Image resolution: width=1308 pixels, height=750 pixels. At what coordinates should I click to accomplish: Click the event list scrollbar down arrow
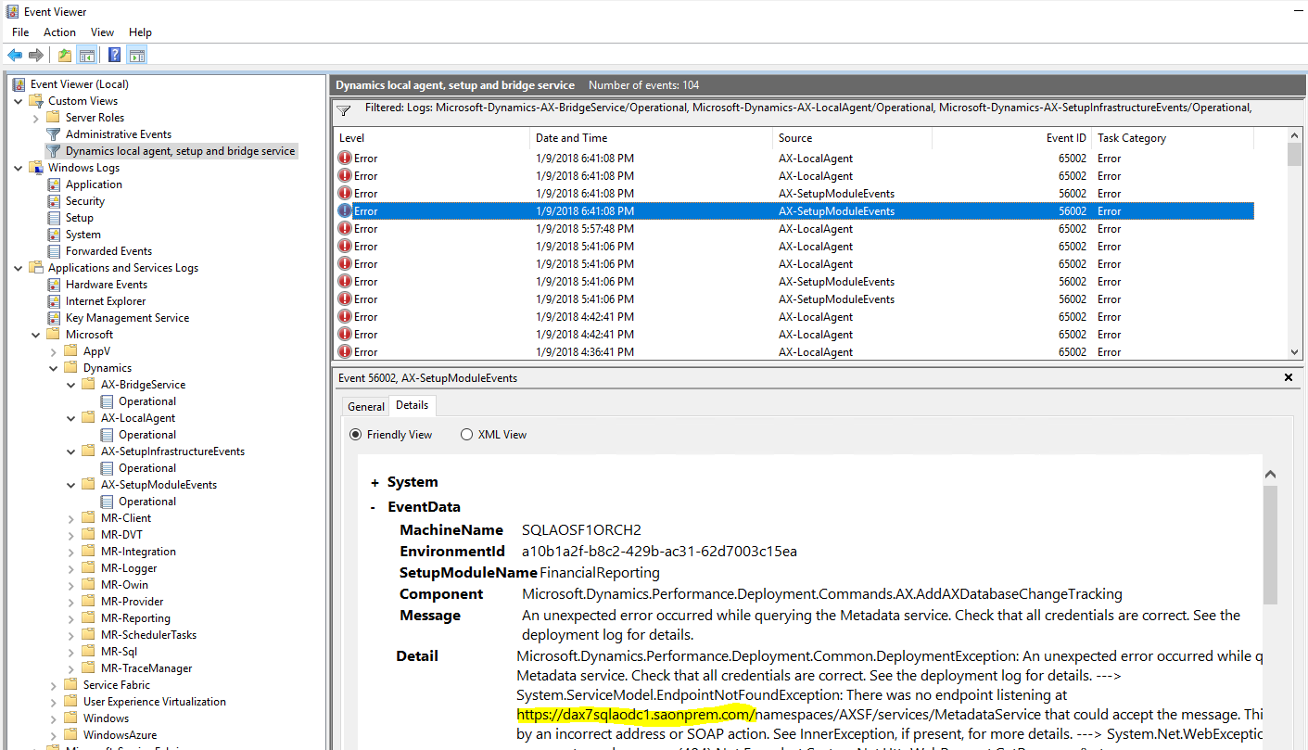click(1294, 351)
